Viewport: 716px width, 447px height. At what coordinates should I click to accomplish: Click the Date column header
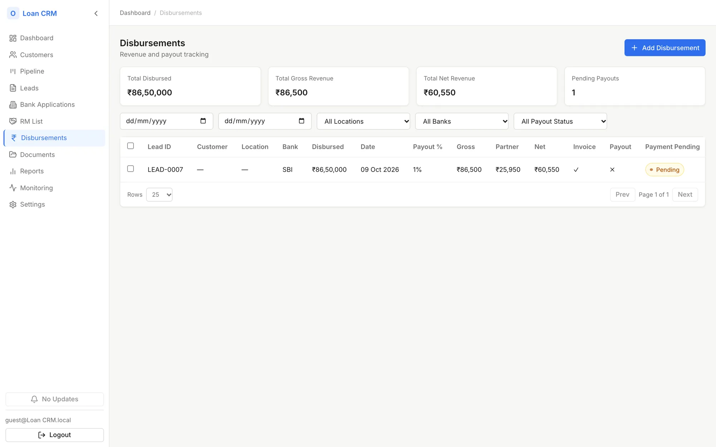368,147
